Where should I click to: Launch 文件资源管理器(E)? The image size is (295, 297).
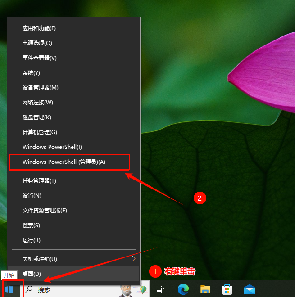[x=73, y=211]
